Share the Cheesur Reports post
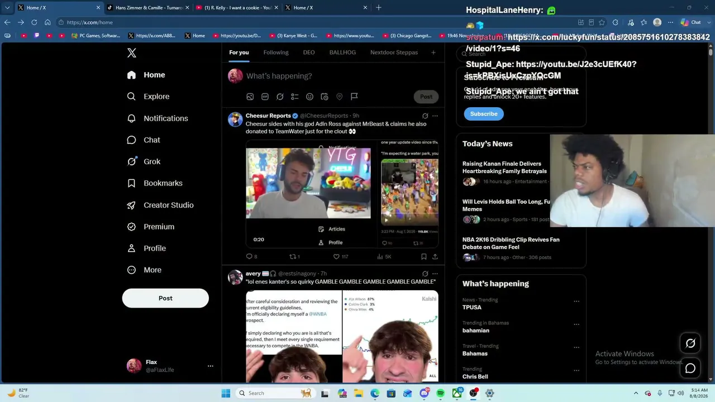The height and width of the screenshot is (402, 715). click(435, 257)
